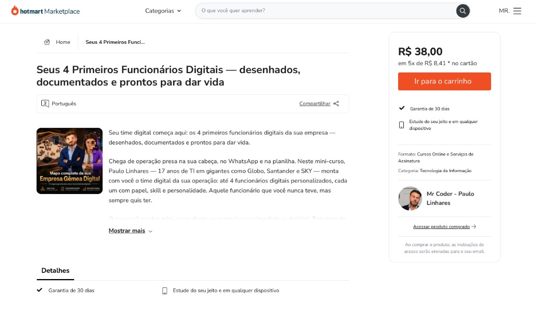This screenshot has width=535, height=314.
Task: Click the Mostrar mais chevron arrow
Action: tap(150, 231)
